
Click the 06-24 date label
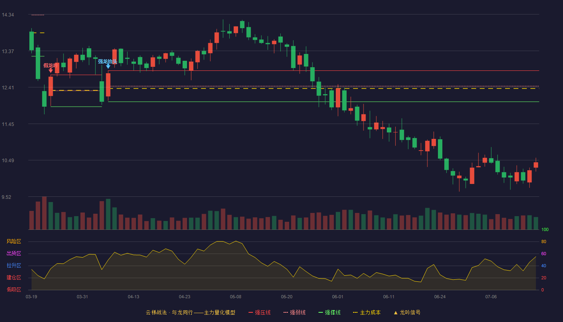(x=440, y=297)
